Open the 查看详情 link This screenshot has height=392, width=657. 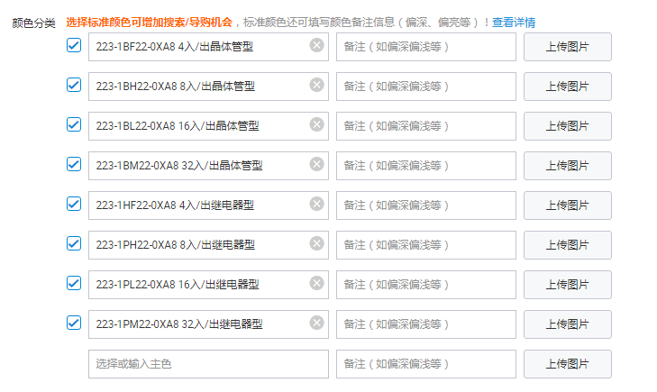coord(513,22)
